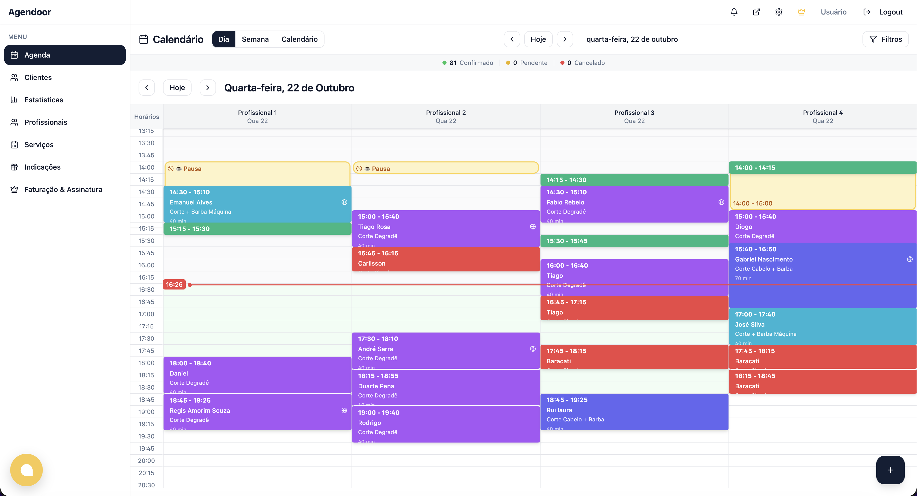
Task: Open Tiago 16:45 - 17:15 appointment
Action: coord(634,308)
